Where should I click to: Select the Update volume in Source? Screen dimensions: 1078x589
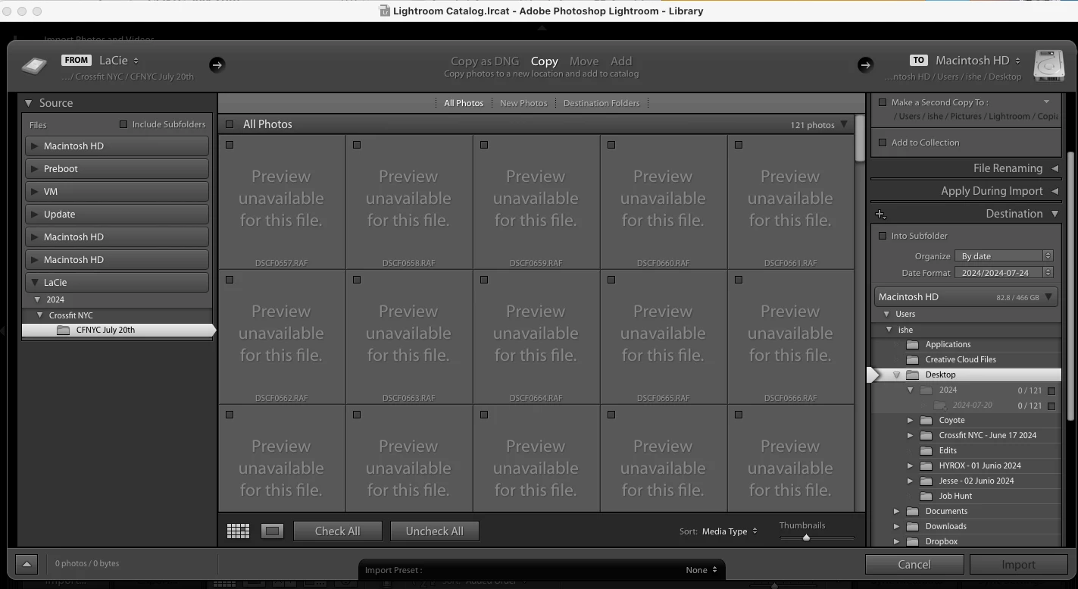tap(117, 215)
